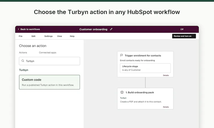Switch to the Connected apps tab
The height and width of the screenshot is (128, 214).
click(48, 52)
